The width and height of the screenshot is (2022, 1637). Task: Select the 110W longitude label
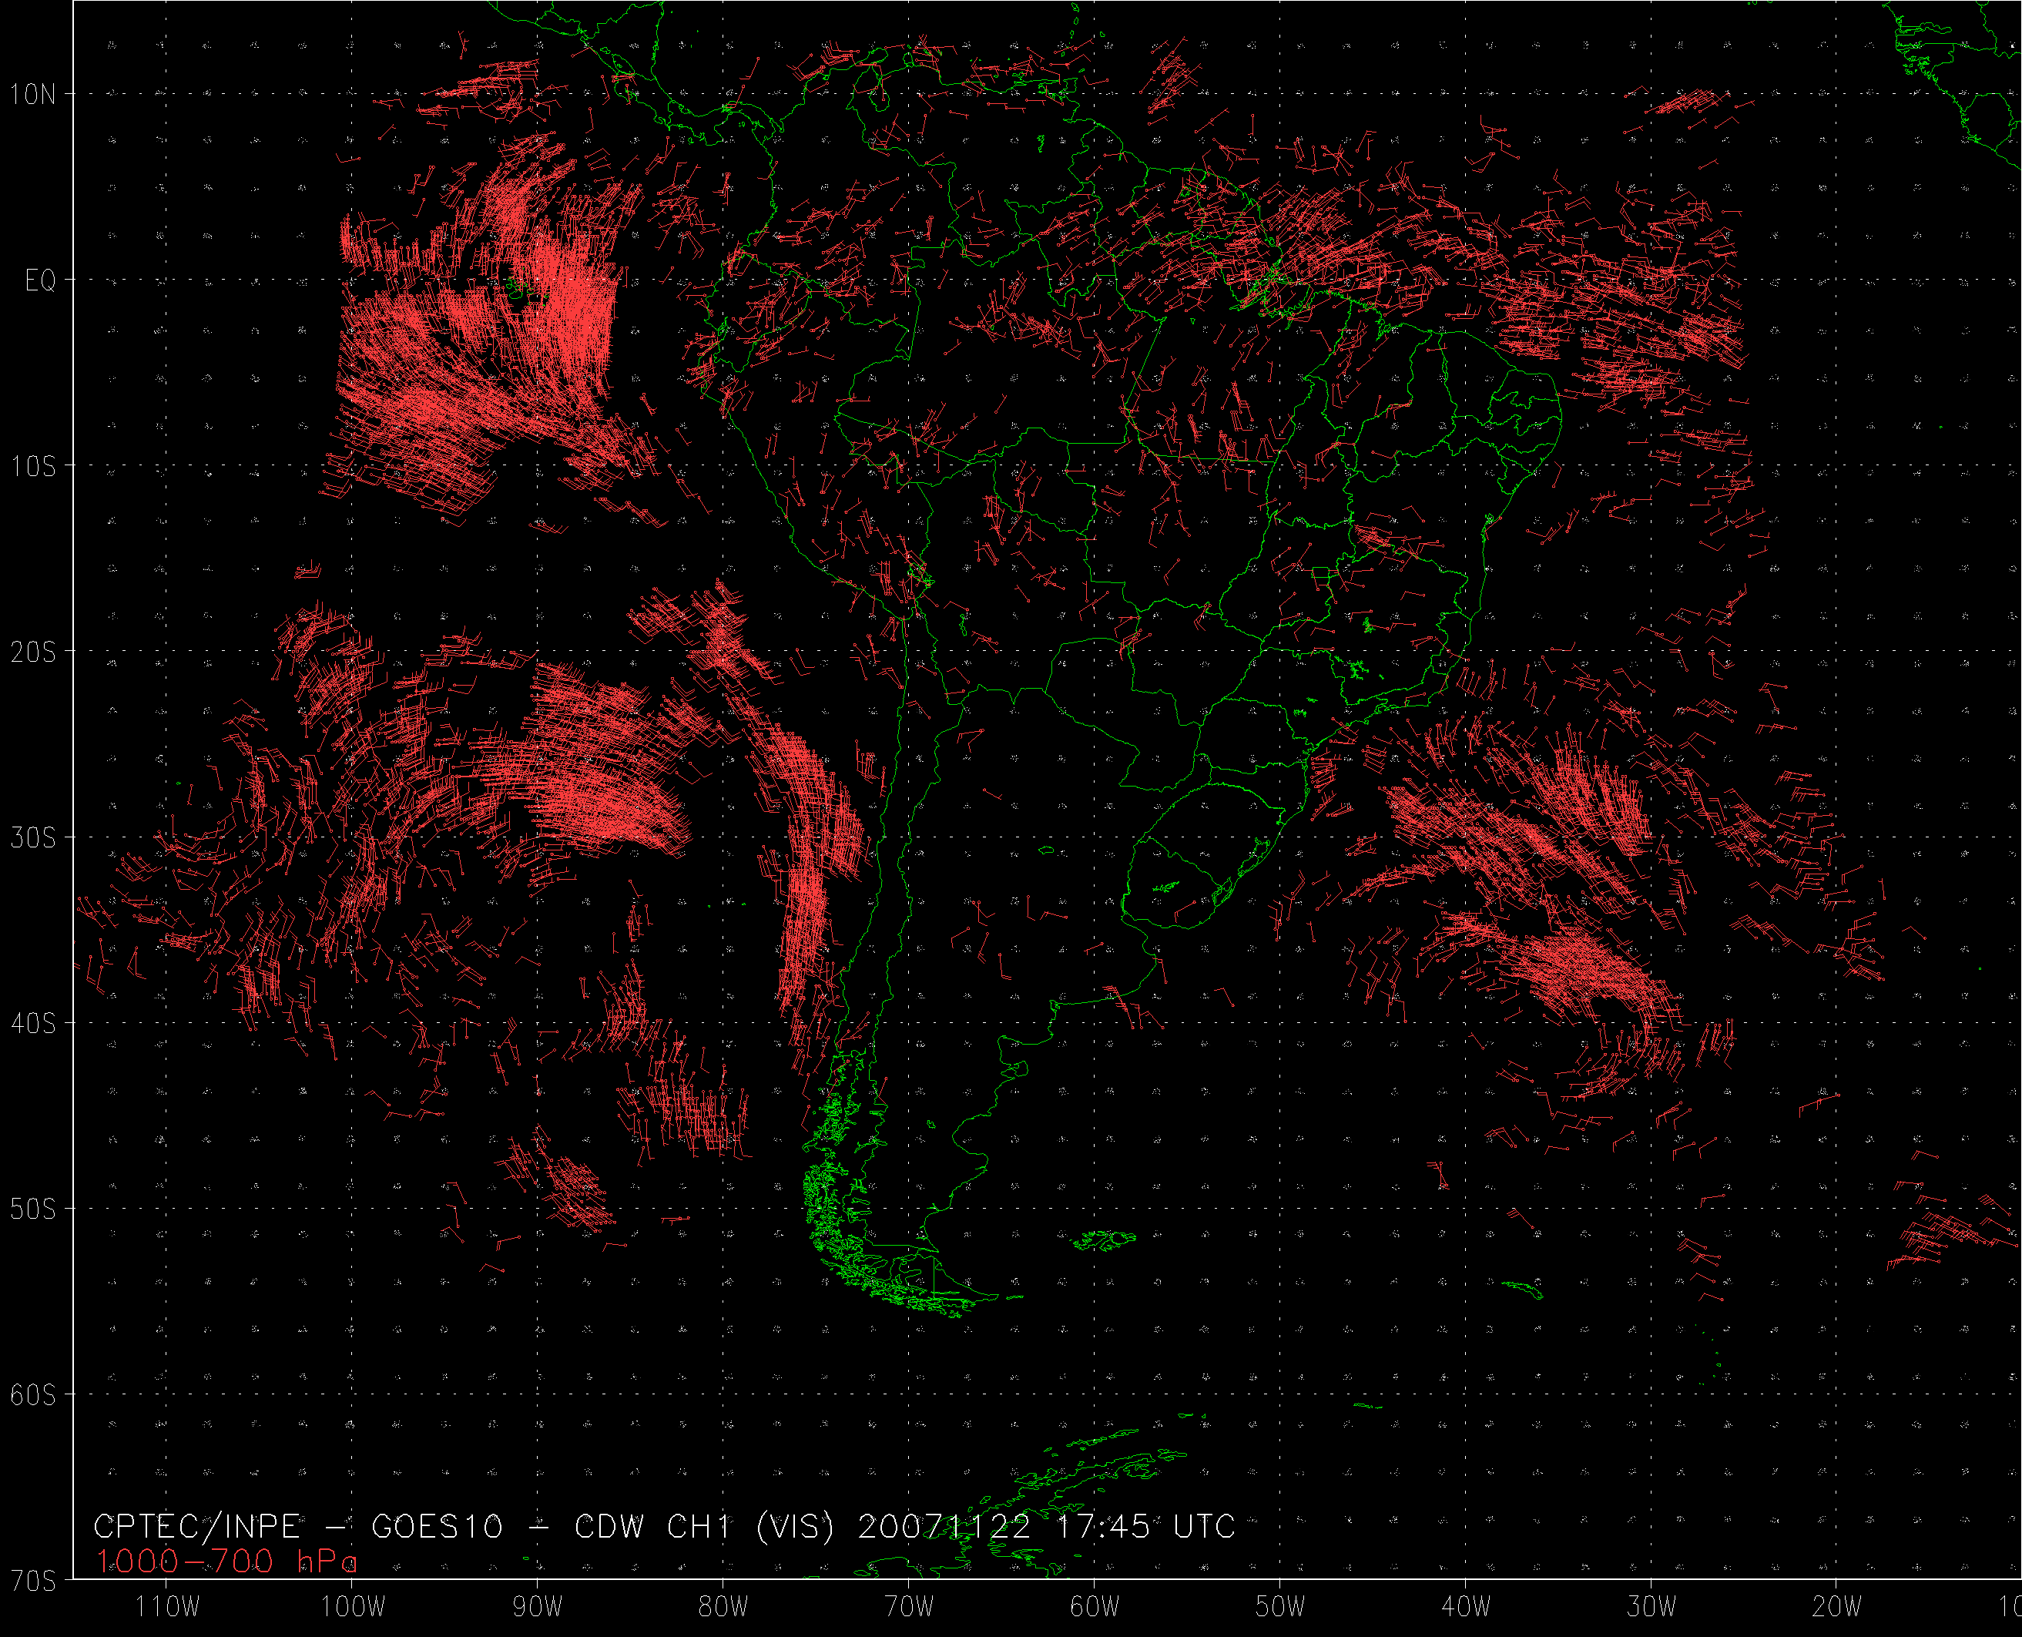(168, 1607)
